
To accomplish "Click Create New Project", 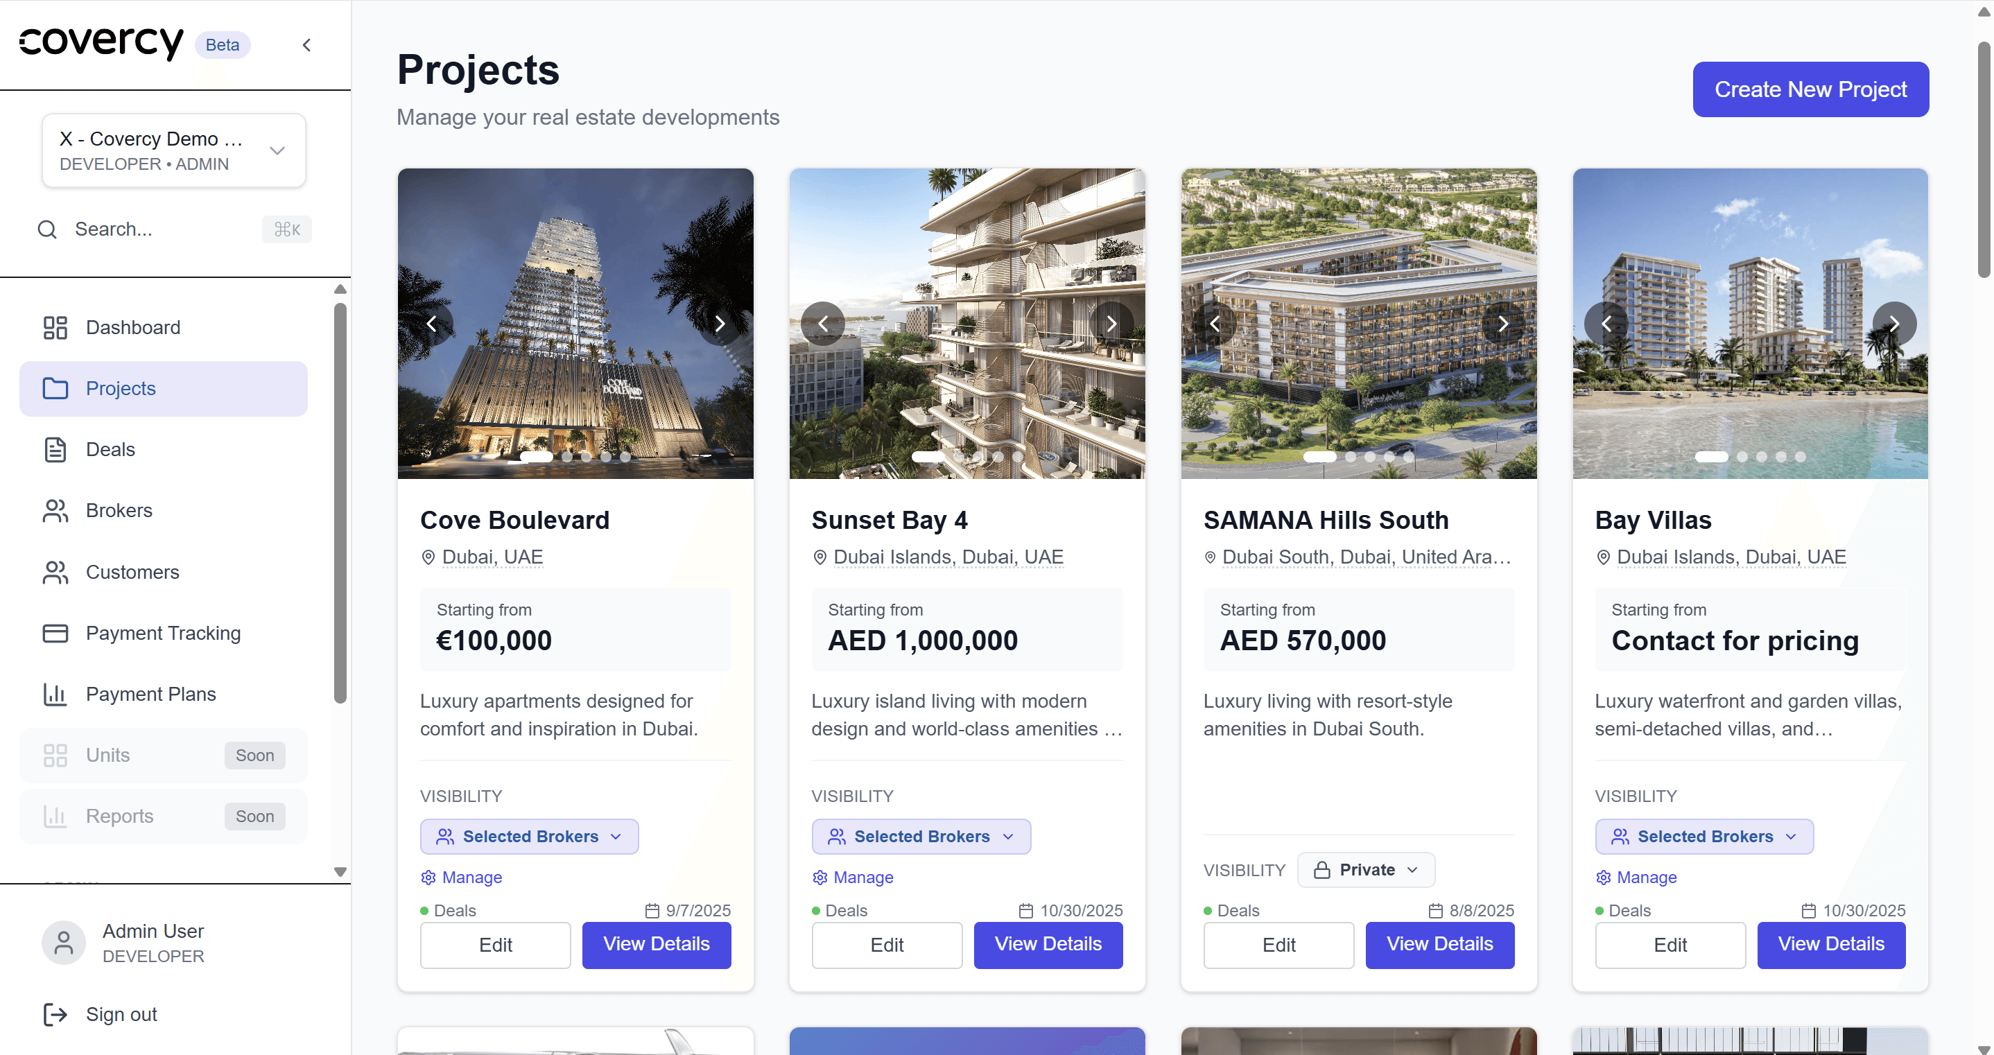I will (1810, 89).
